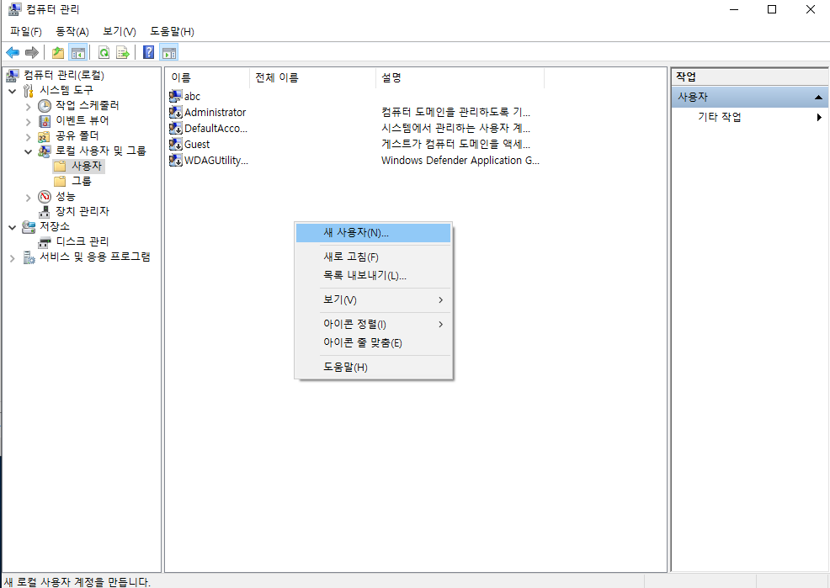Expand the 이벤트 뷰어 node
Screen dimensions: 830x588
(x=28, y=122)
